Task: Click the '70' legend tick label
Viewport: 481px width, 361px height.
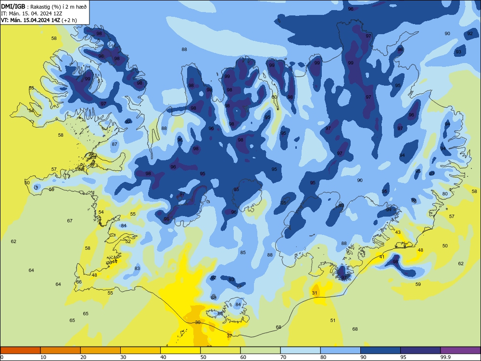Action: point(283,357)
